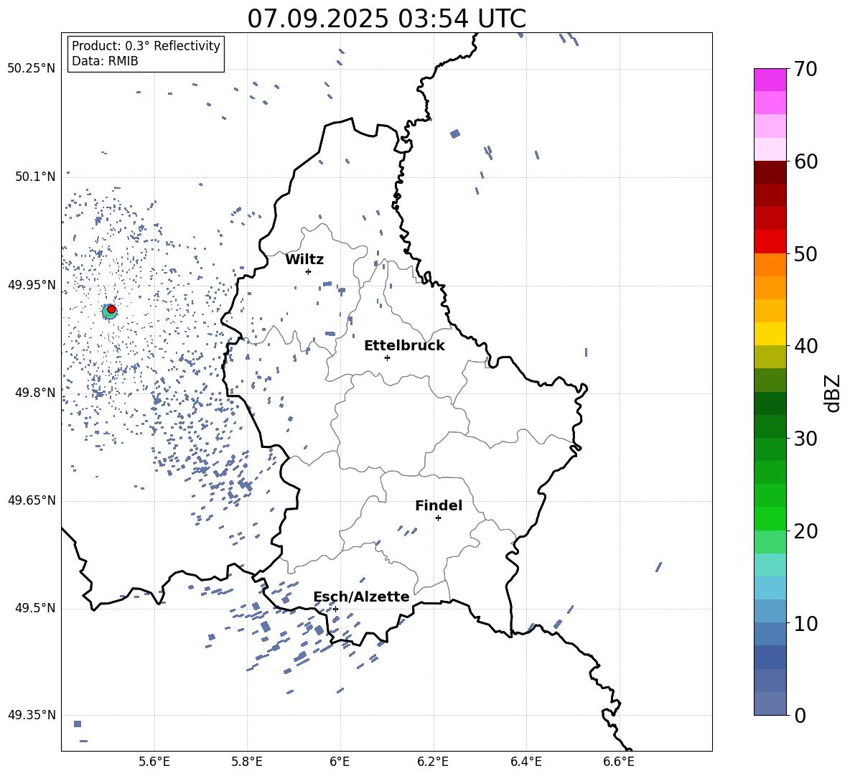This screenshot has width=850, height=776.
Task: Click the colorbar tick label 30
Action: (805, 439)
